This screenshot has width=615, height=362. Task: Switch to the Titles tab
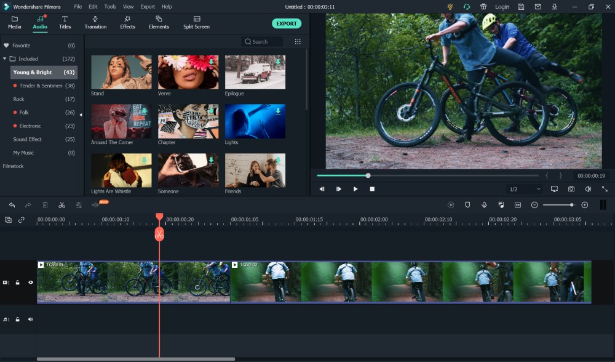[x=65, y=23]
